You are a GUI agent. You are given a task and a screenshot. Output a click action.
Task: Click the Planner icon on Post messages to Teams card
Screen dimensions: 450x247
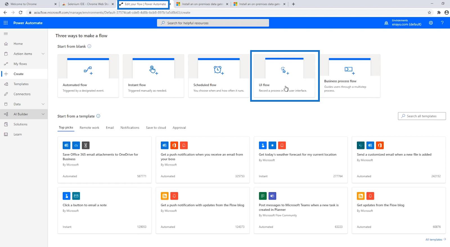point(263,196)
